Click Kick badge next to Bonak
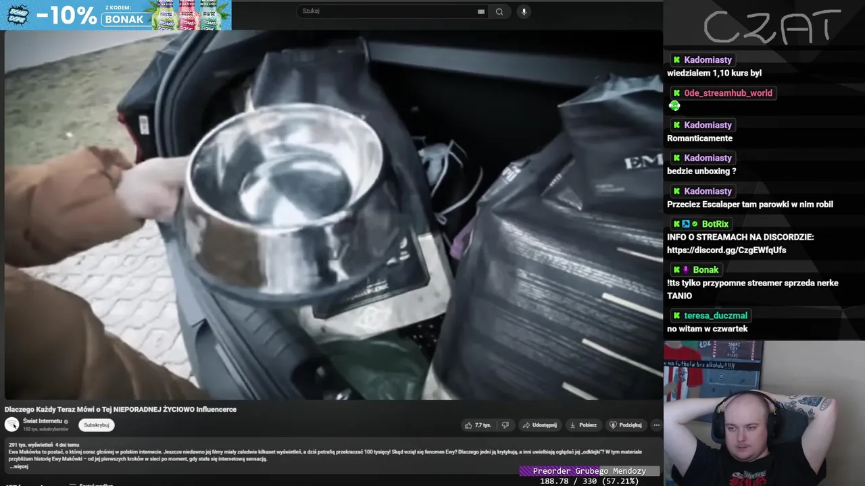 [676, 270]
